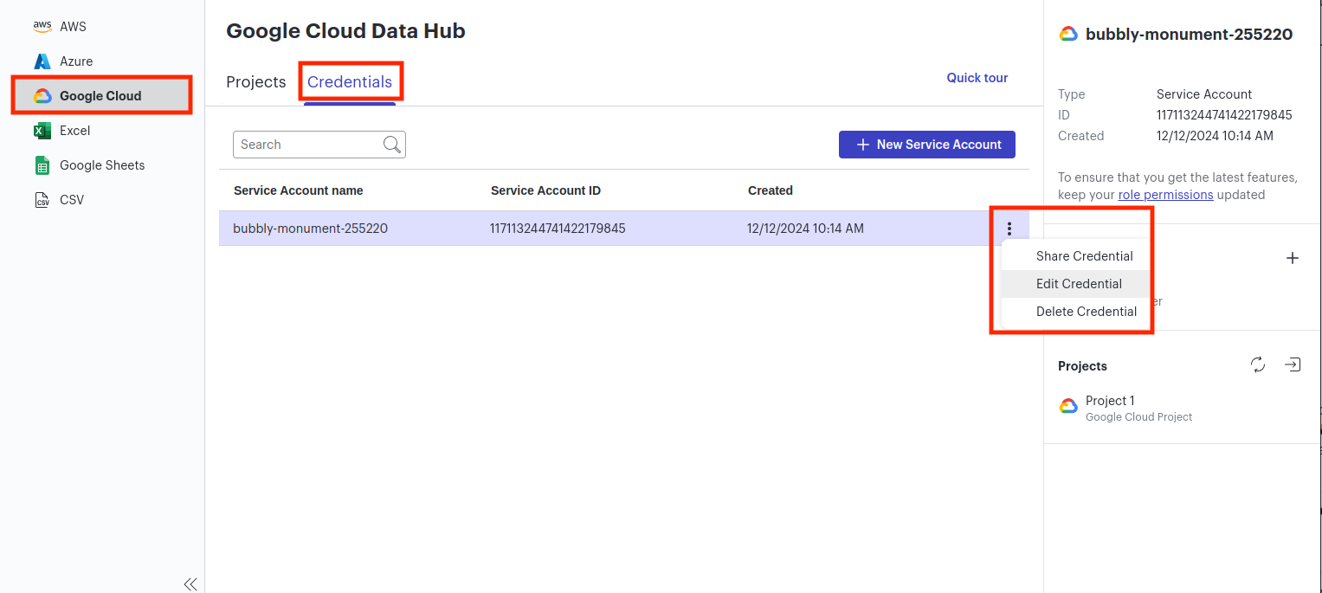Sort by Service Account ID column

click(545, 190)
